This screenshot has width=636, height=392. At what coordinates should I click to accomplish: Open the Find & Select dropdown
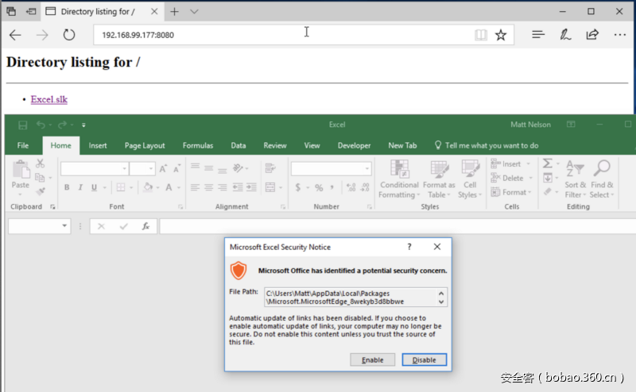tap(602, 179)
